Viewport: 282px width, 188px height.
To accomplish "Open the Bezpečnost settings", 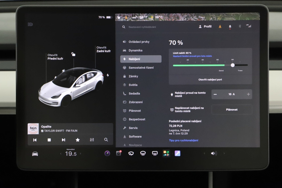I will [x=137, y=119].
